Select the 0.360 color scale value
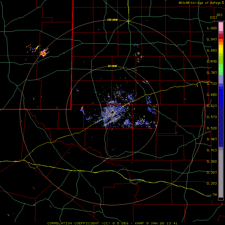Viewport: 225px width, 225px height. (212, 161)
